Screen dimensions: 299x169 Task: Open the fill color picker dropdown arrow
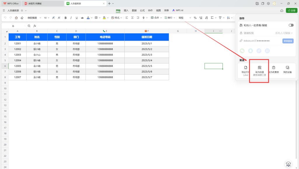[x=108, y=18]
